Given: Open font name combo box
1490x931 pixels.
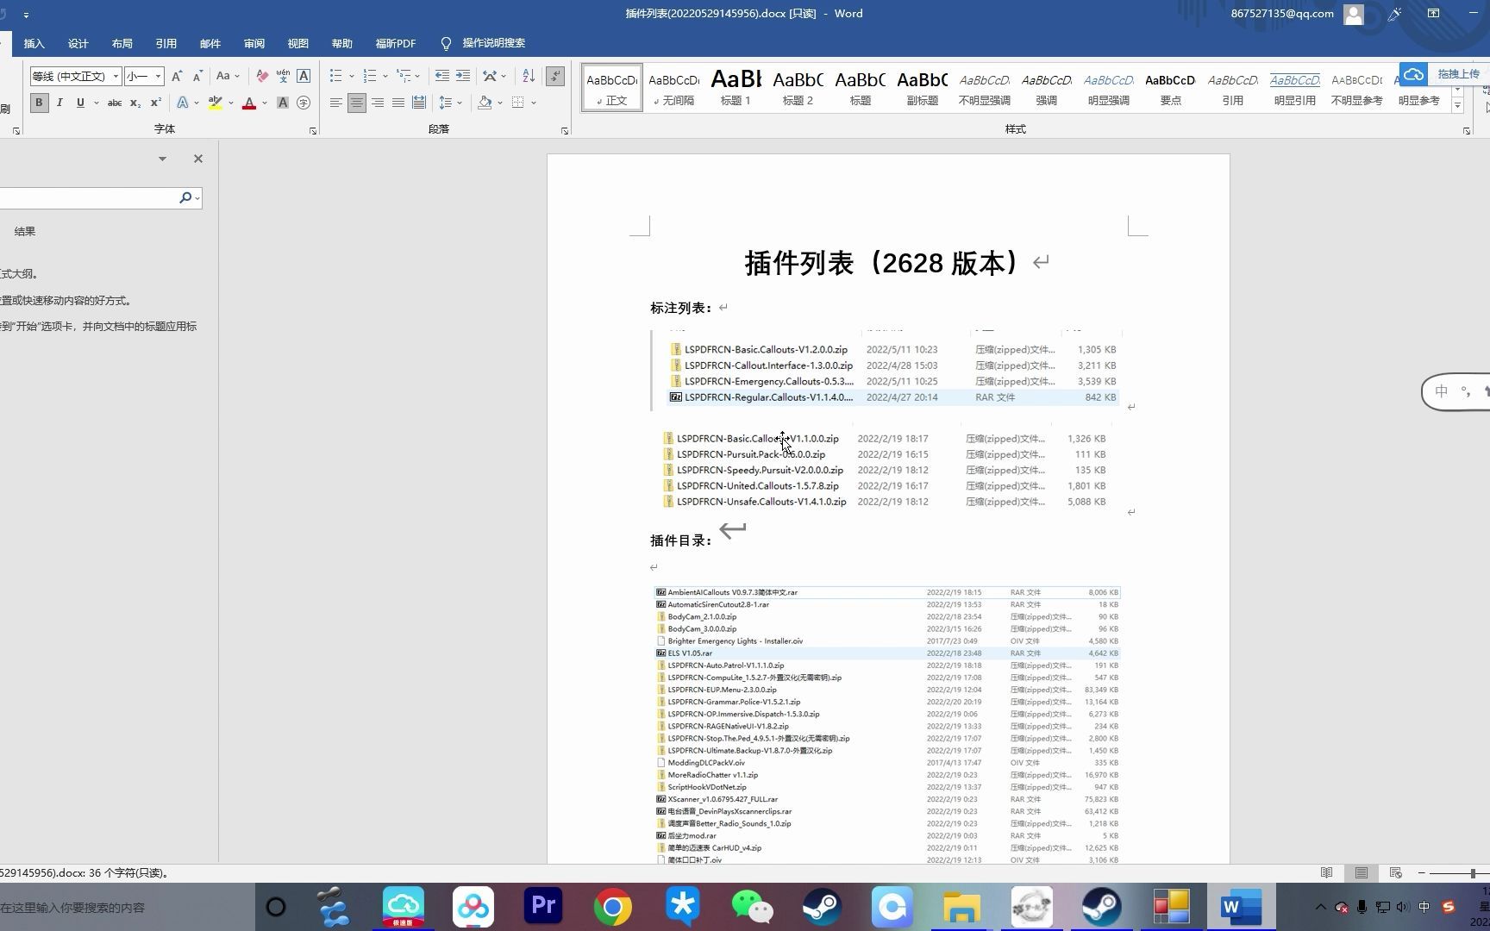Looking at the screenshot, I should tap(75, 76).
